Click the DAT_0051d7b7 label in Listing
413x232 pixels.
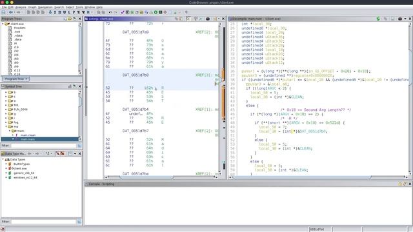(136, 131)
